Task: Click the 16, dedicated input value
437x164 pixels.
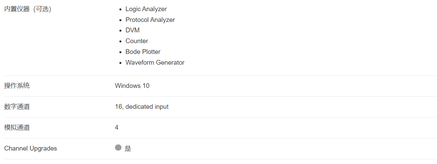Action: click(x=142, y=107)
